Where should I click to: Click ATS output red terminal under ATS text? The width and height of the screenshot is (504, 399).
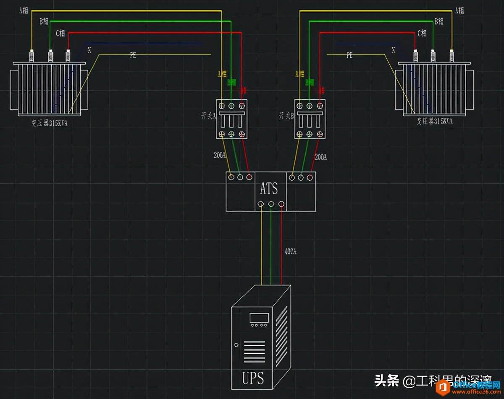tap(281, 204)
